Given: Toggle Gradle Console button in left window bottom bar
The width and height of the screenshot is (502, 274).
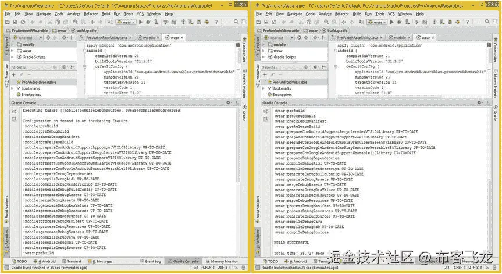Looking at the screenshot, I should (x=183, y=262).
